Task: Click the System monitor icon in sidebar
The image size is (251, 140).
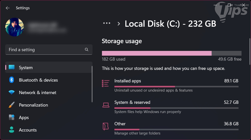Action: (x=12, y=67)
